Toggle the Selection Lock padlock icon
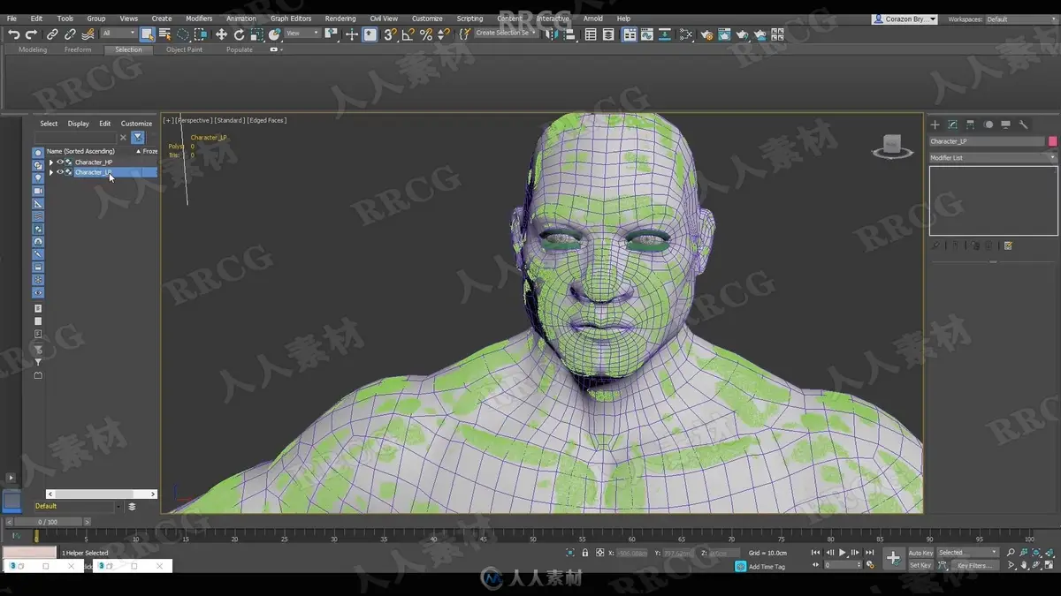The image size is (1061, 596). tap(584, 553)
